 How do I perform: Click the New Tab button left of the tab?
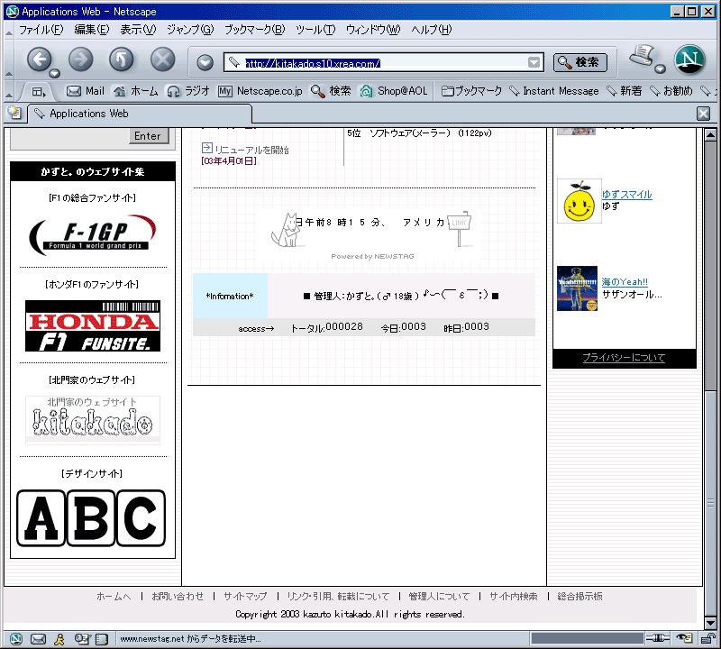[14, 113]
